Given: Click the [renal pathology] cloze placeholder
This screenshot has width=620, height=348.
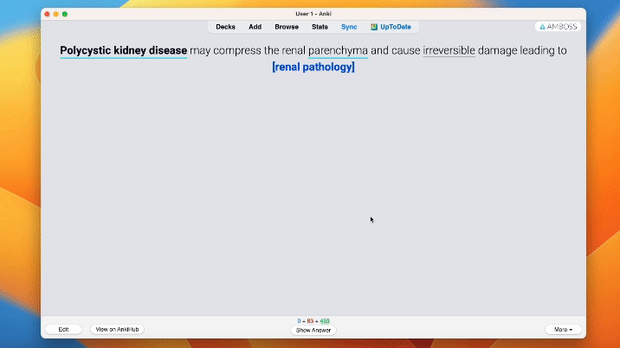Looking at the screenshot, I should pos(313,67).
